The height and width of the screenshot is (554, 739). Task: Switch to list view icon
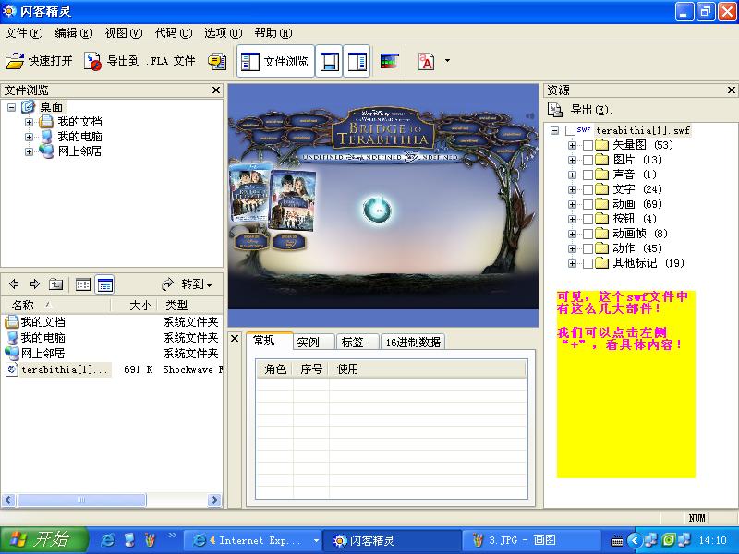coord(83,284)
